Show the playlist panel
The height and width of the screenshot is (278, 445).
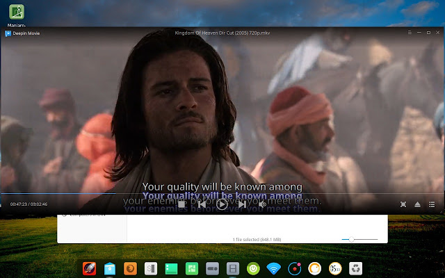click(432, 204)
